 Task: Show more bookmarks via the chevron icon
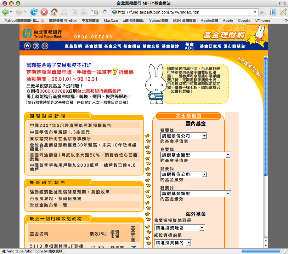point(286,20)
